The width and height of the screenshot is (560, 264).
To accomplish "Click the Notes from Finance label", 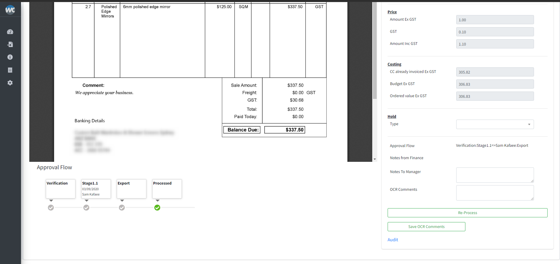I will click(x=407, y=158).
